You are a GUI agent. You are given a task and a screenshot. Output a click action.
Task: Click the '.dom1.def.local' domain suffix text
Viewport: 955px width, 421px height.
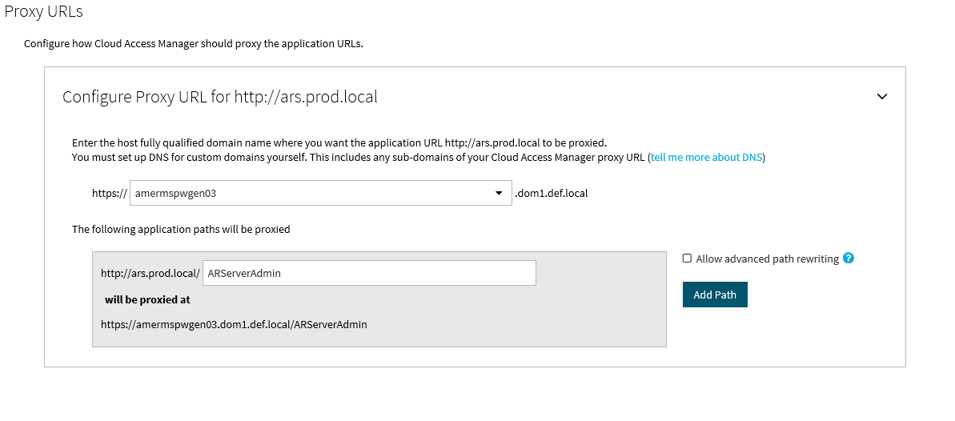tap(552, 194)
